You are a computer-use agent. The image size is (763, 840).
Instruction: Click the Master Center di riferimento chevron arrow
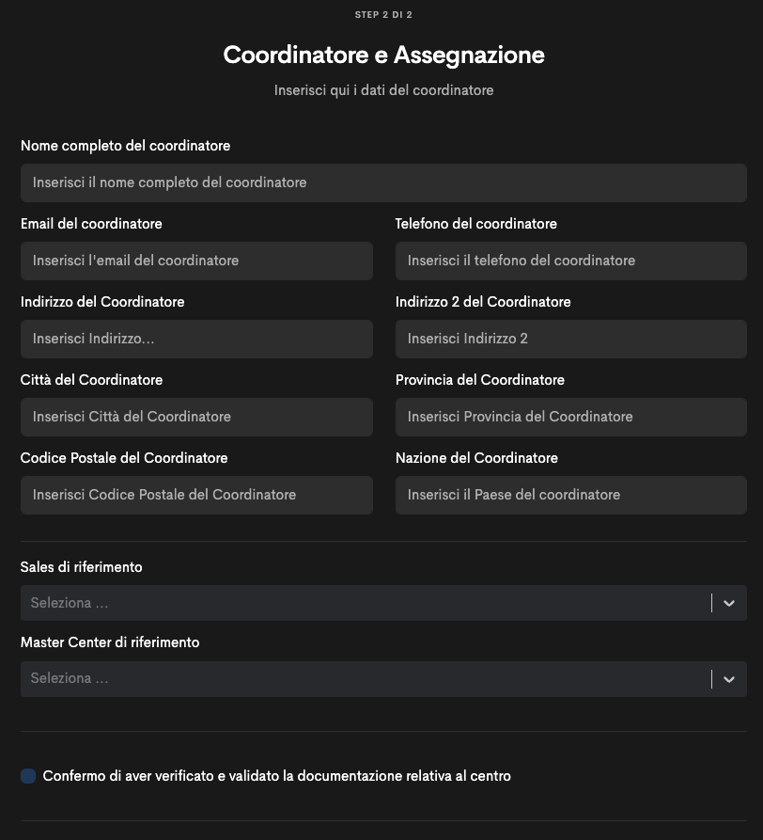(x=728, y=678)
